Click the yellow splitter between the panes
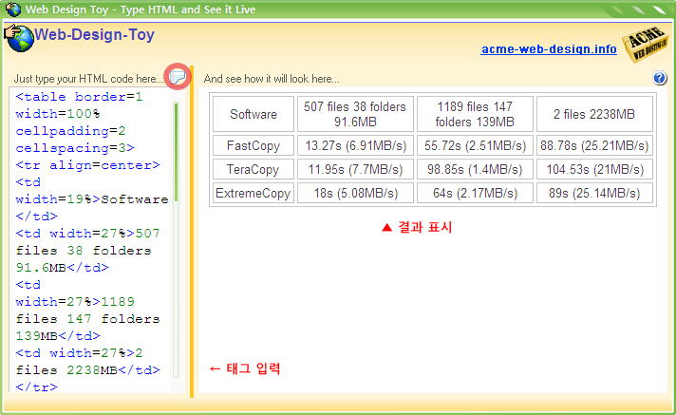 [x=192, y=231]
